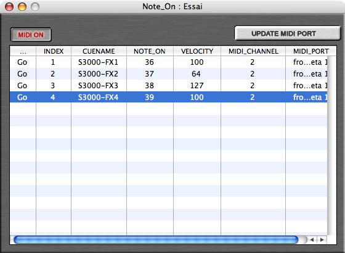Click UPDATE MIDI PORT button
This screenshot has height=253, width=345.
click(x=288, y=33)
